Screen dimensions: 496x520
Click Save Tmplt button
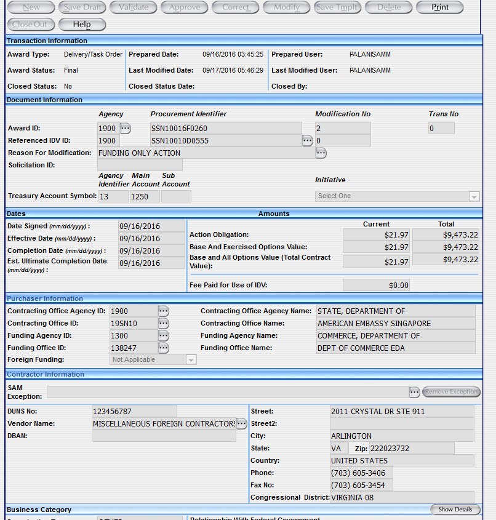pyautogui.click(x=337, y=7)
